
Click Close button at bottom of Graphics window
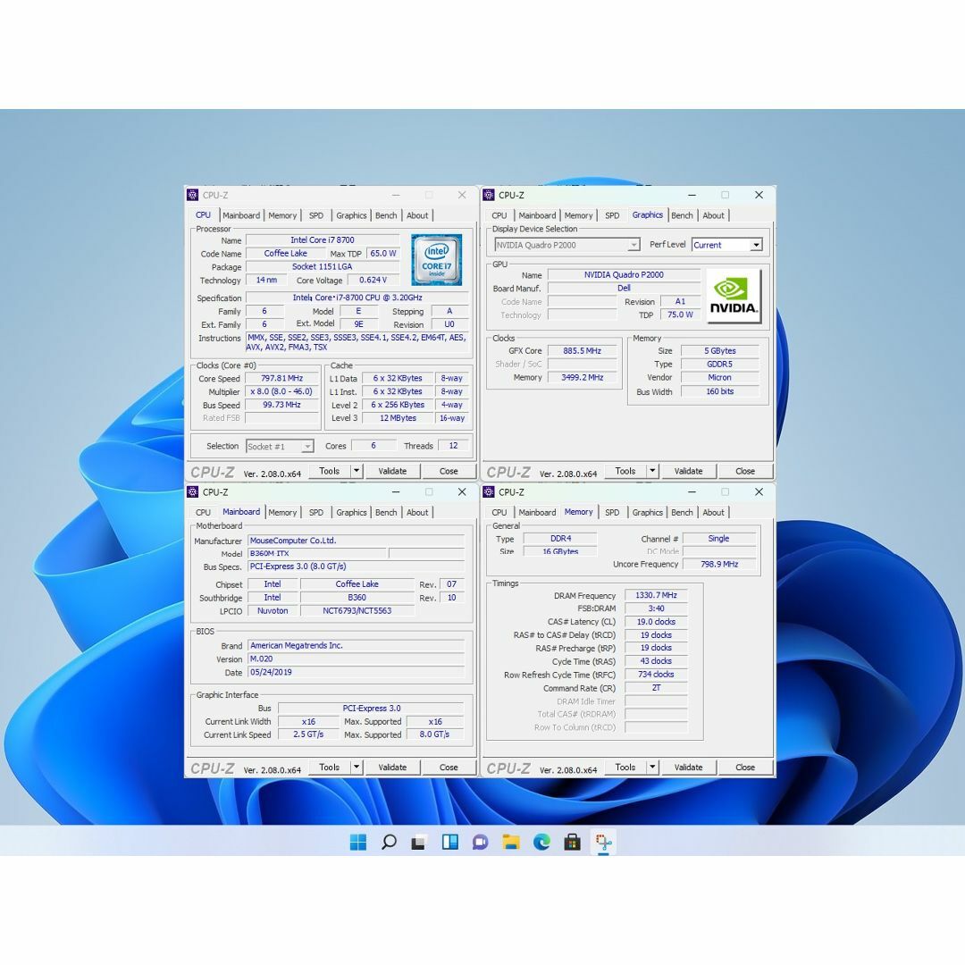click(x=744, y=471)
